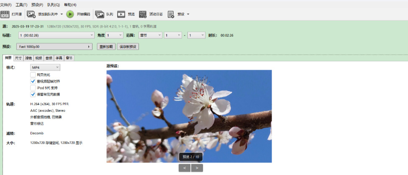Switch to the Filters (滤镜) tab
Screen dimensions: 408x175
tap(28, 58)
